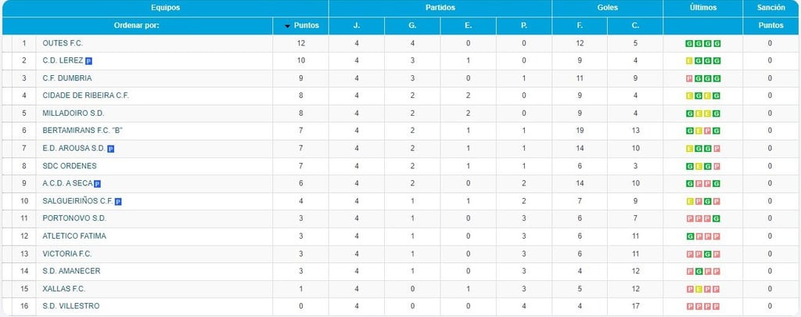Click the last green G icon in PORTONOVO S.D. row
The image size is (801, 317).
tap(717, 219)
